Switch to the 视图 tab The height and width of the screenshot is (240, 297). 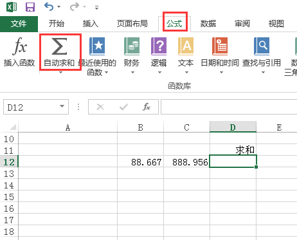tap(276, 24)
